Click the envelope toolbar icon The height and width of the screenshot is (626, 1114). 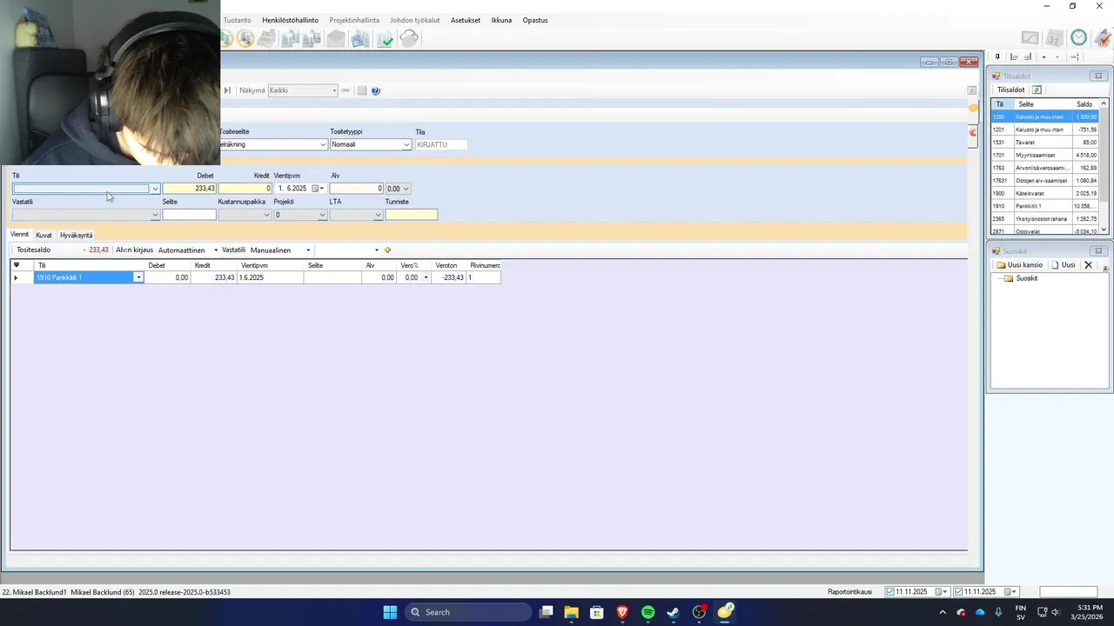[336, 38]
